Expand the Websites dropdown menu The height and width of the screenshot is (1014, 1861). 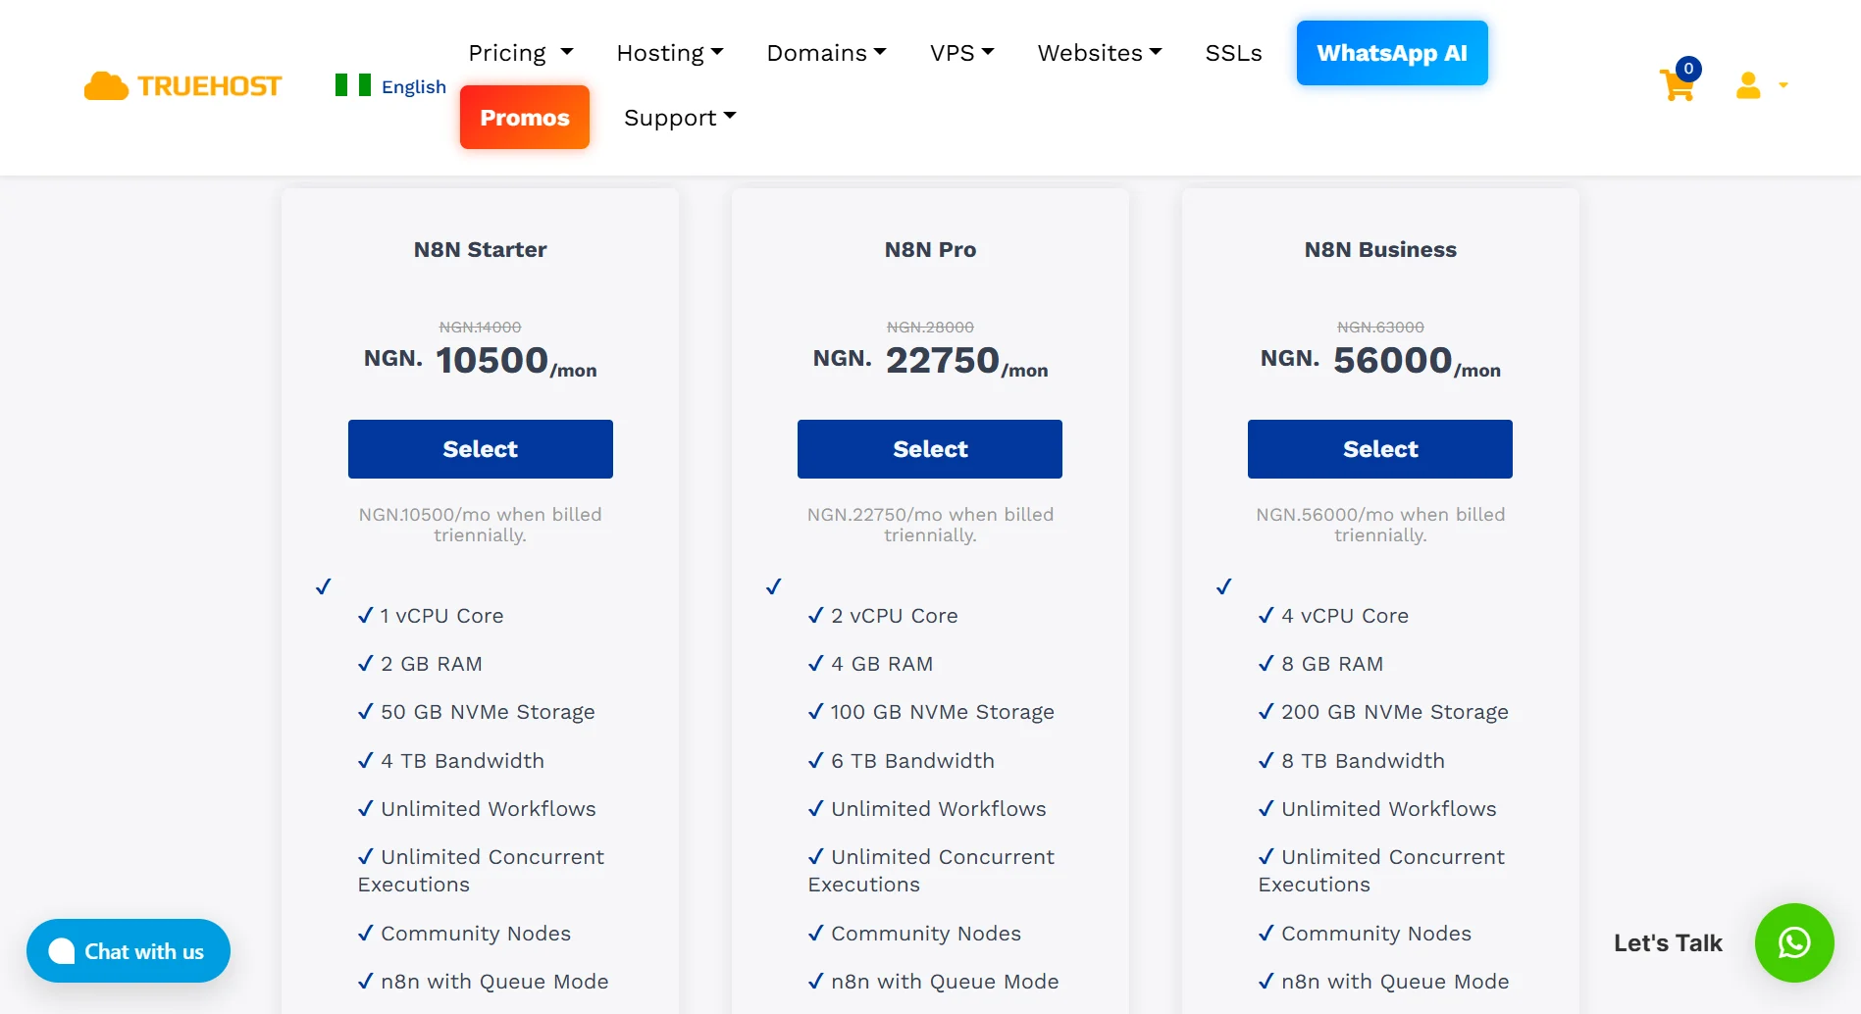coord(1100,53)
